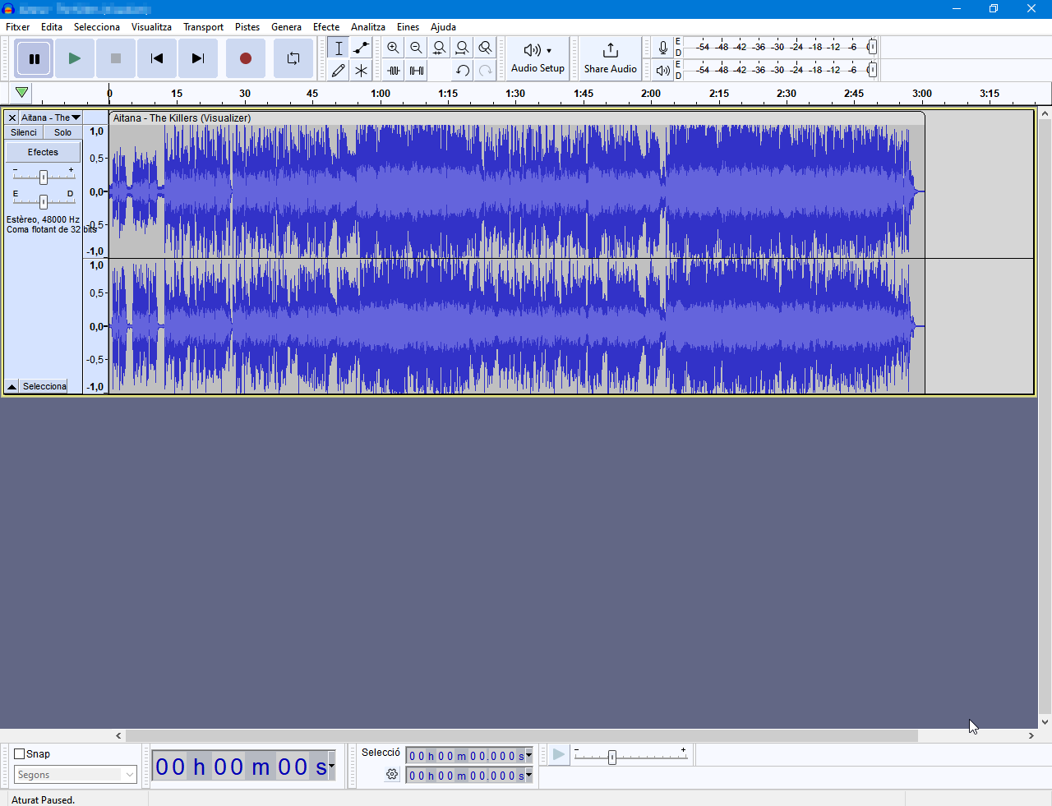Click the Undo arrow icon
Screen dimensions: 1052x806
click(463, 71)
